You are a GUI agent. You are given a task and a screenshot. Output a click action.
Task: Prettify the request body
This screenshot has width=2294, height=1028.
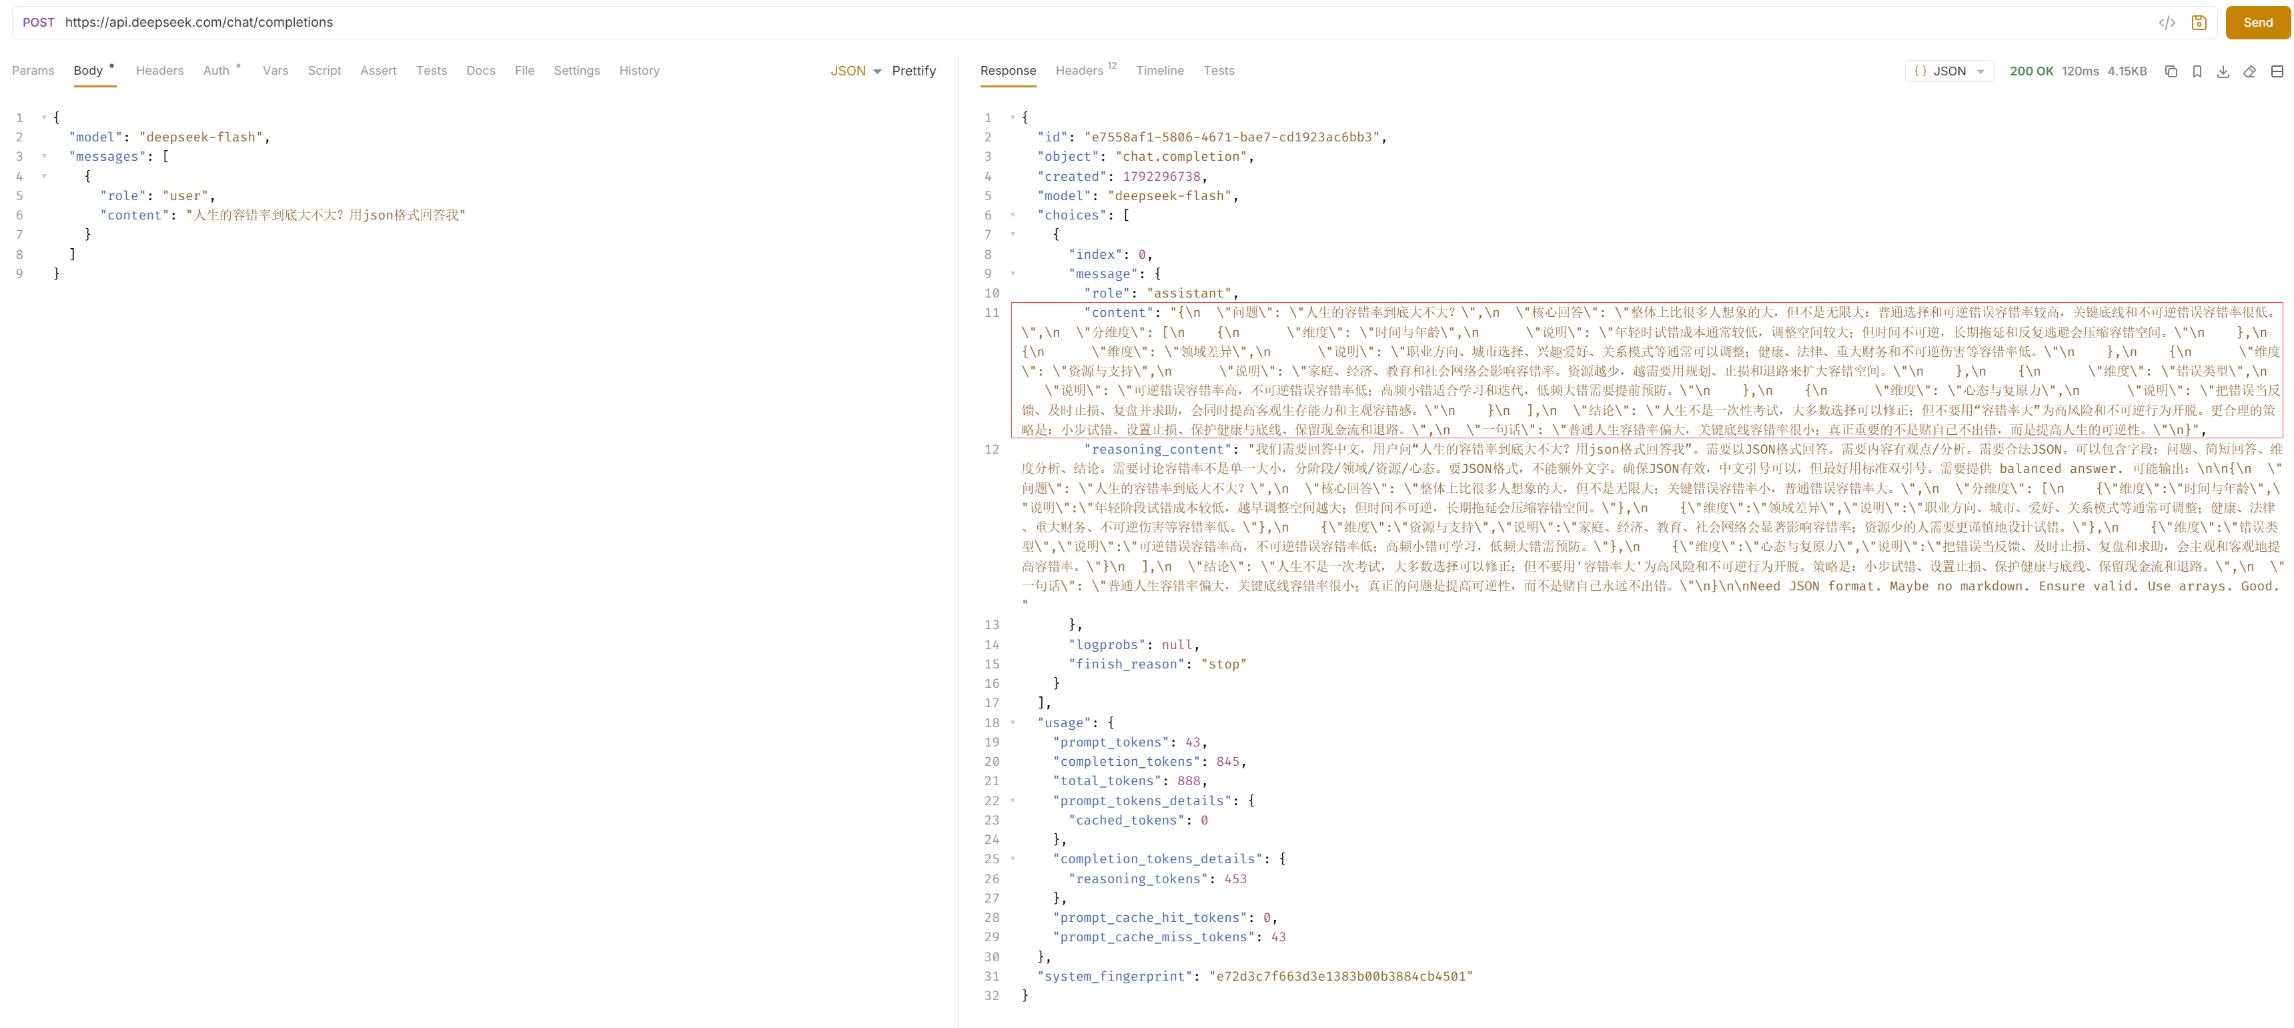[914, 71]
